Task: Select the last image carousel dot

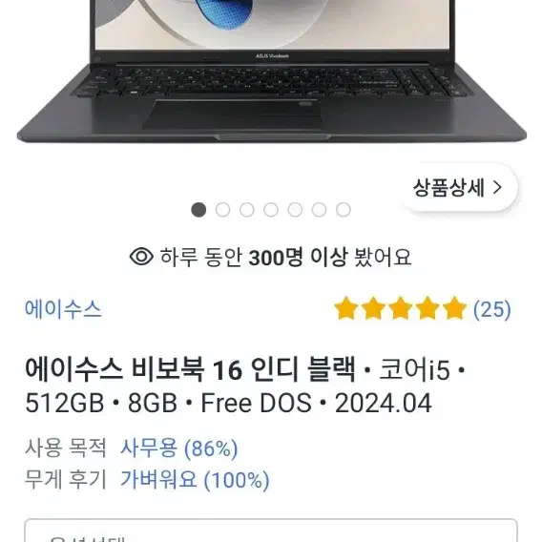Action: click(x=344, y=210)
